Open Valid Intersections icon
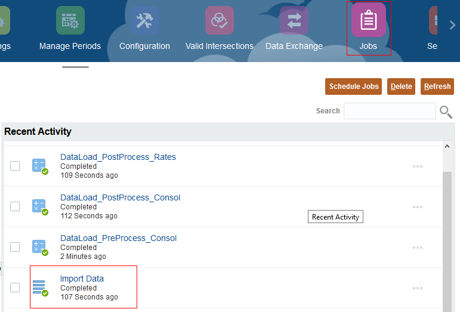This screenshot has width=460, height=312. (219, 20)
